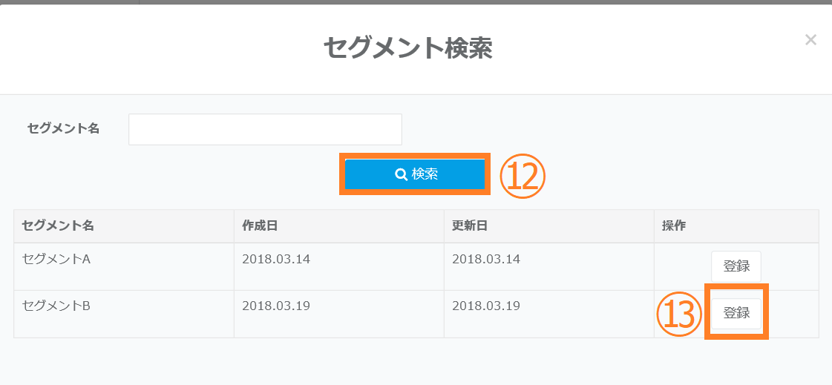
Task: Click the セグメント名 label beside the input
Action: (x=63, y=128)
